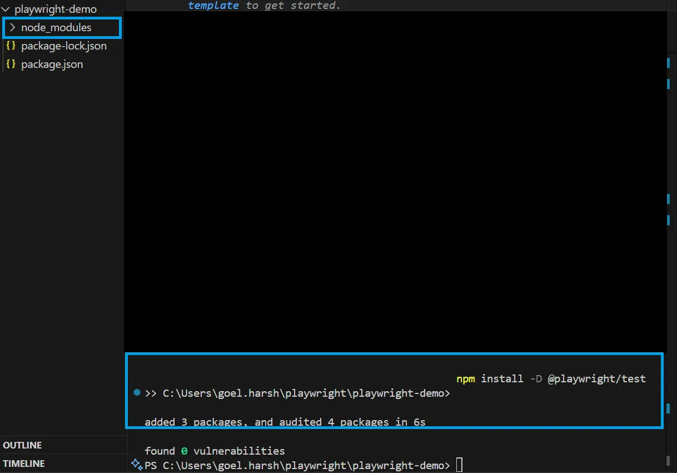Click the playwright-demo folder name
677x473 pixels.
(56, 9)
